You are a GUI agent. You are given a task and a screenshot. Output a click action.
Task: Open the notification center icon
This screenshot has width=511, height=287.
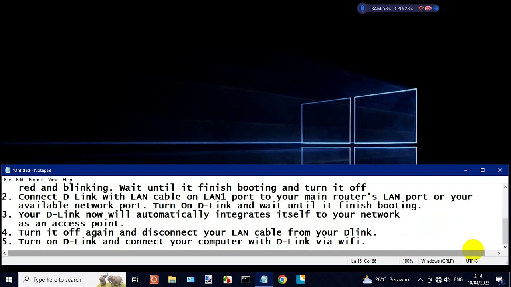499,280
